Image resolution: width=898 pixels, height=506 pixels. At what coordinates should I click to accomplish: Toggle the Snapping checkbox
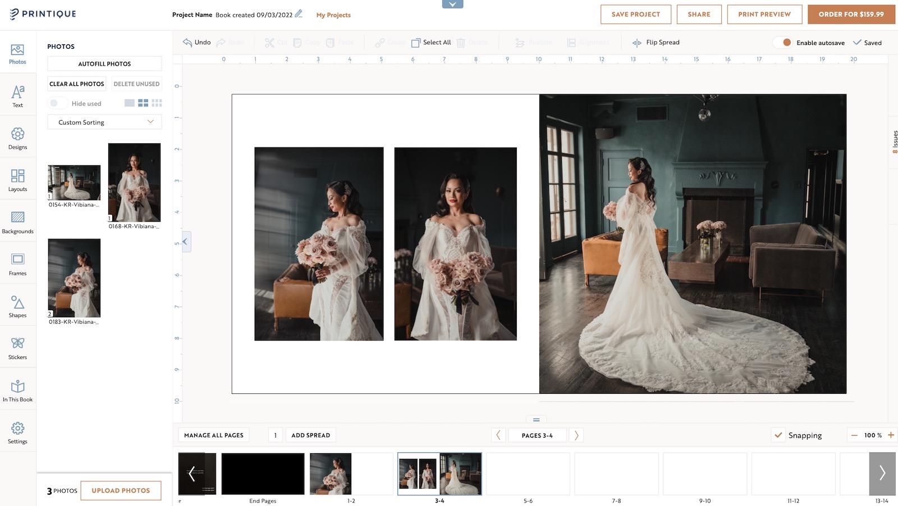coord(779,435)
